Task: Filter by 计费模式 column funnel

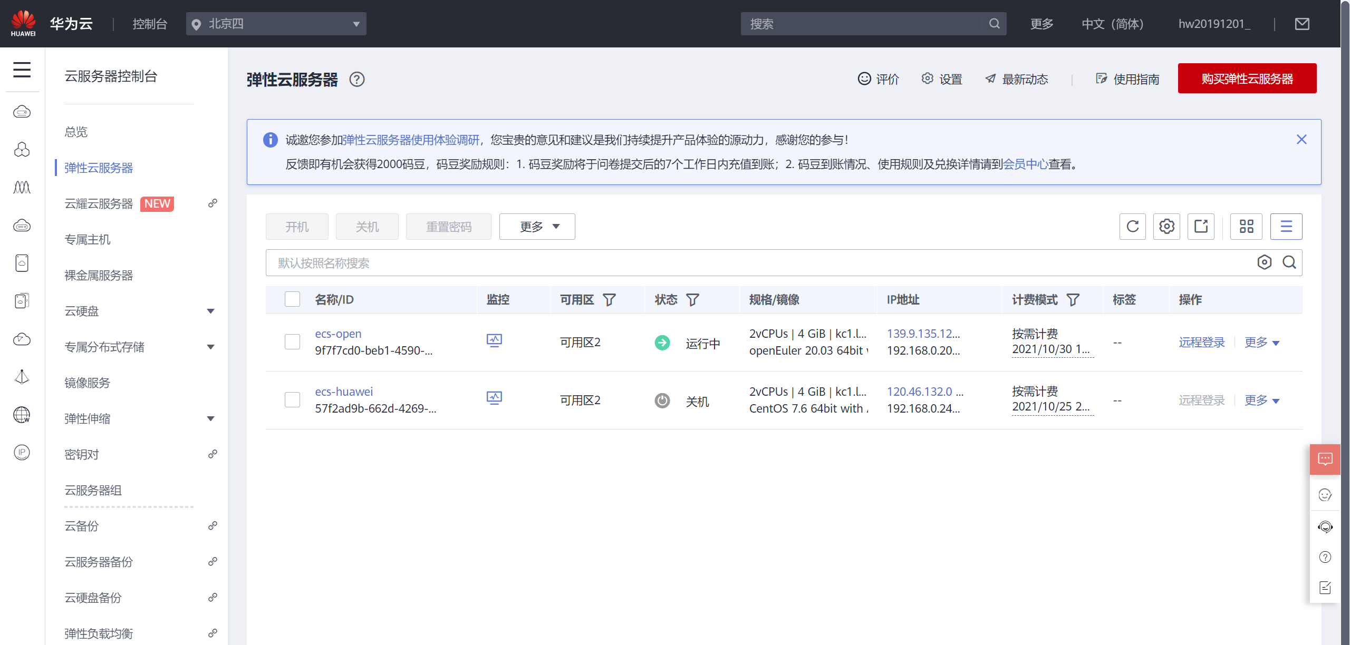Action: (x=1073, y=300)
